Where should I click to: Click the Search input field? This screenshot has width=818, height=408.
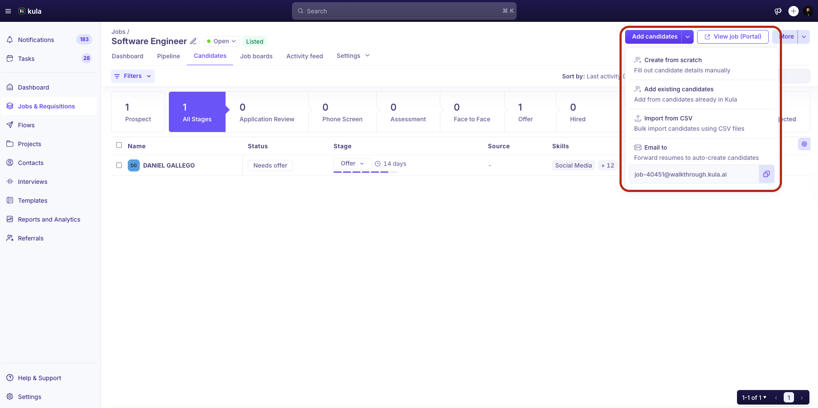coord(404,11)
